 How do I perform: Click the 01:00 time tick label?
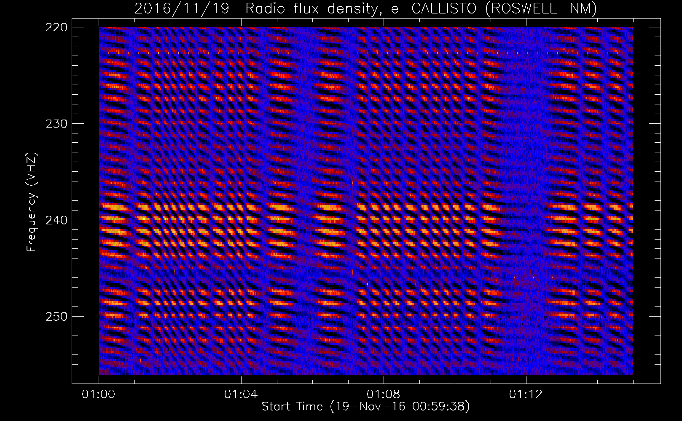pos(99,394)
